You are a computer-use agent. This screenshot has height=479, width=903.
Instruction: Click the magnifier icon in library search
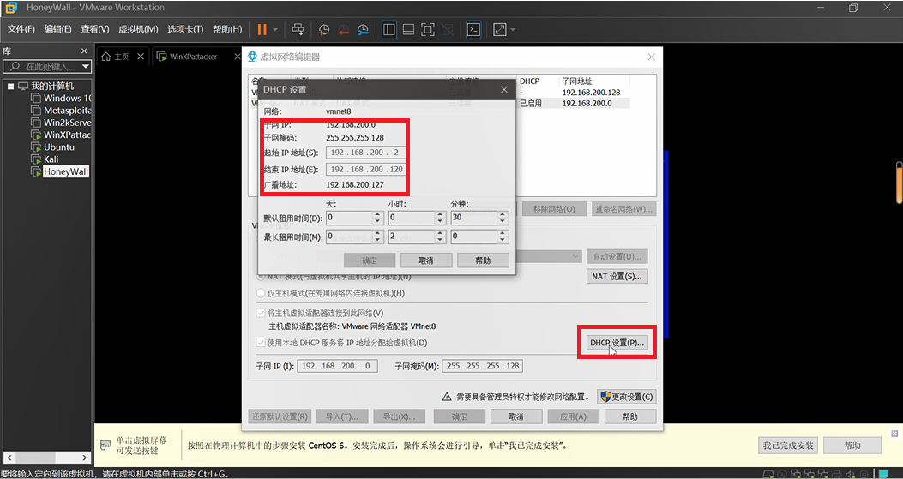(15, 67)
